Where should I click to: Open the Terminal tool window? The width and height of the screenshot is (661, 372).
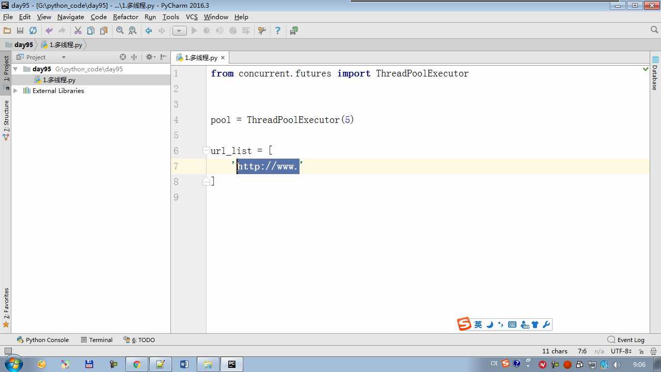(x=97, y=340)
